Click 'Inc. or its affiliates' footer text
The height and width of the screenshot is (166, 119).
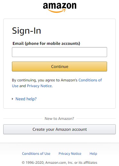coord(83,162)
